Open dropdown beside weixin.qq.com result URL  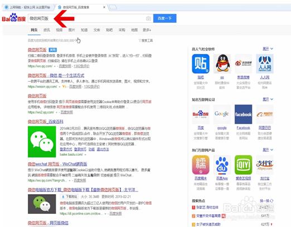[x=60, y=87]
